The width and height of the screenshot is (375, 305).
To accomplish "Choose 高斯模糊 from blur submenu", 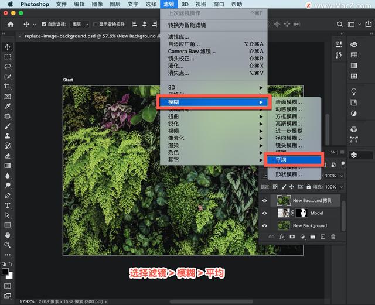I will pos(294,124).
